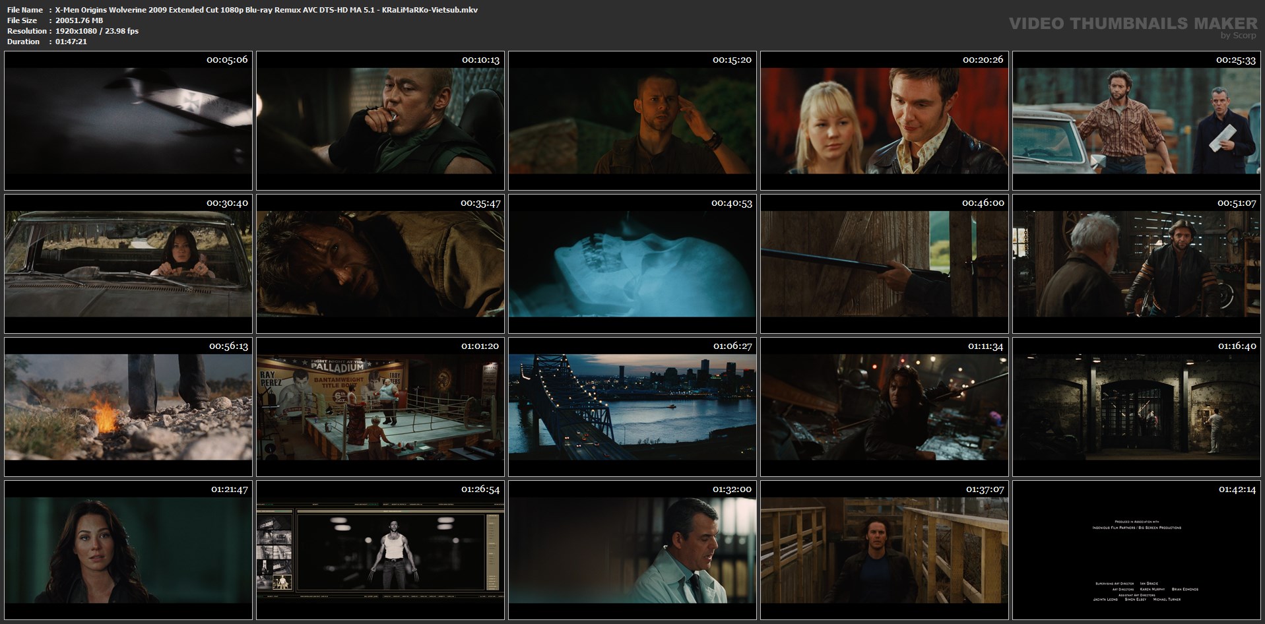This screenshot has width=1265, height=624.
Task: Open the thumbnail at 00:05:06
Action: point(128,121)
